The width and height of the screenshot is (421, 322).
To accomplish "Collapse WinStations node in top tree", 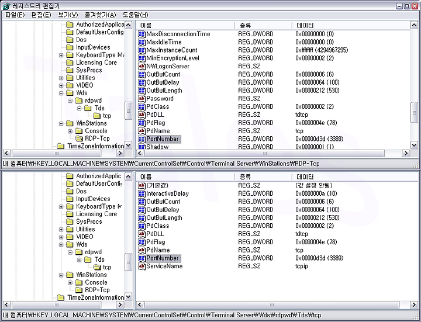I will [x=61, y=123].
